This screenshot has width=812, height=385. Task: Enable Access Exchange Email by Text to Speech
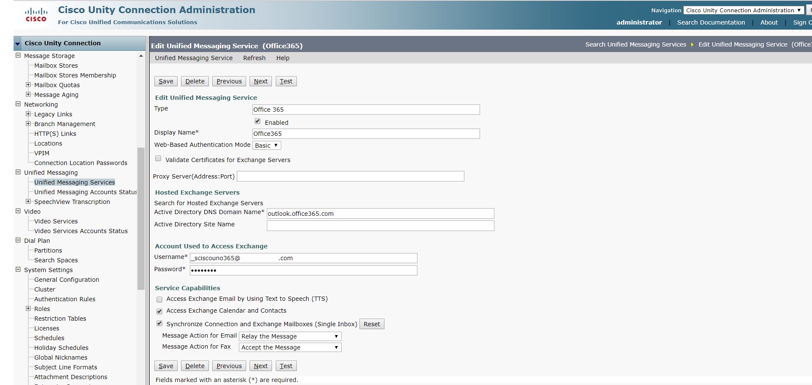(159, 300)
